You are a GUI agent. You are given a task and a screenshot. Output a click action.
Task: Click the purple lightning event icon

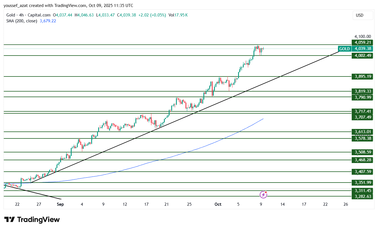click(x=263, y=195)
